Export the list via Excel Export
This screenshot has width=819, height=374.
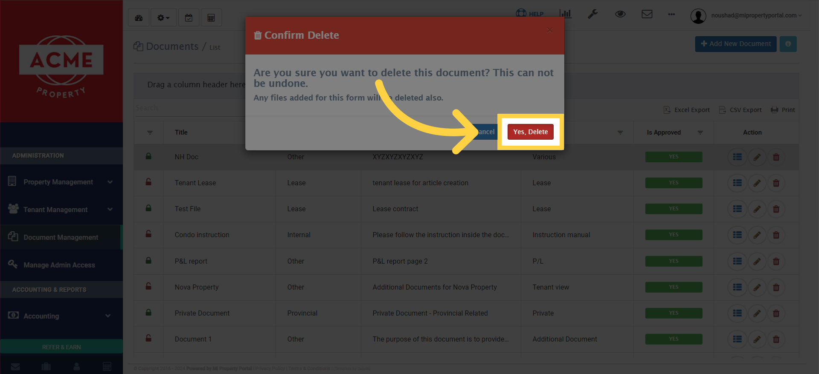(686, 110)
